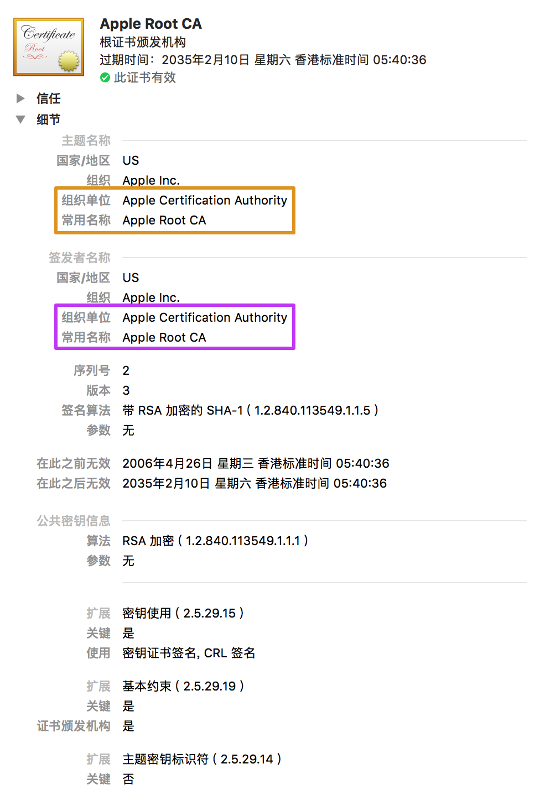Click the 在此之后无效 2035 date value
Screen dimensions: 540x790
coord(255,483)
